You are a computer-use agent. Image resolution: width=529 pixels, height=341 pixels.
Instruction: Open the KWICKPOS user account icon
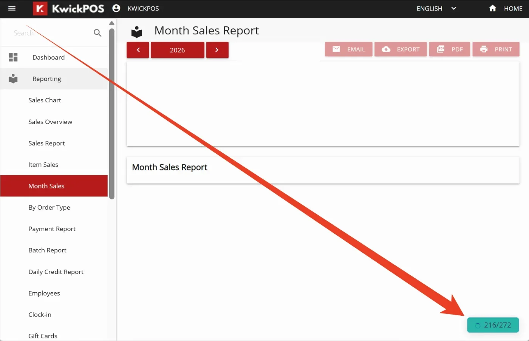(116, 8)
